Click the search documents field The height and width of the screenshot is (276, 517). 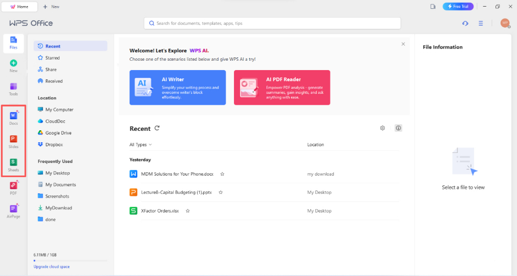click(273, 23)
